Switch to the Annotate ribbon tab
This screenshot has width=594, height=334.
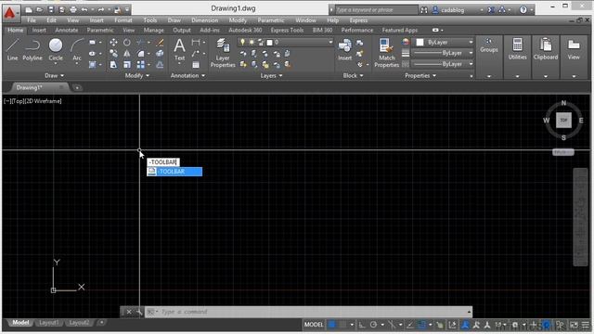[x=66, y=30]
